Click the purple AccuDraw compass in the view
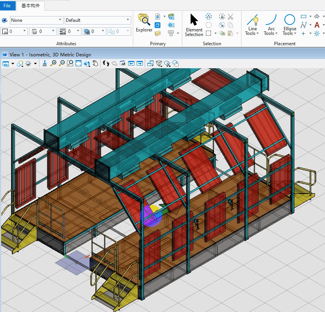325x312 pixels. pyautogui.click(x=151, y=216)
